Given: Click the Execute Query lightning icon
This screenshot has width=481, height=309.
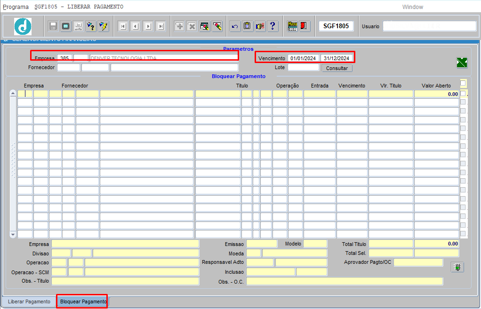Looking at the screenshot, I should coord(104,26).
